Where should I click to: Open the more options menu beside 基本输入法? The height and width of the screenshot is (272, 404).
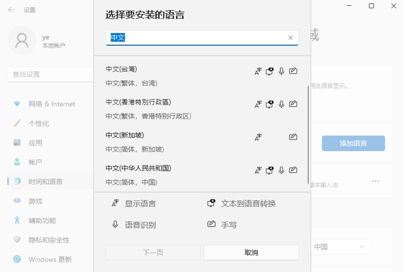pos(375,181)
